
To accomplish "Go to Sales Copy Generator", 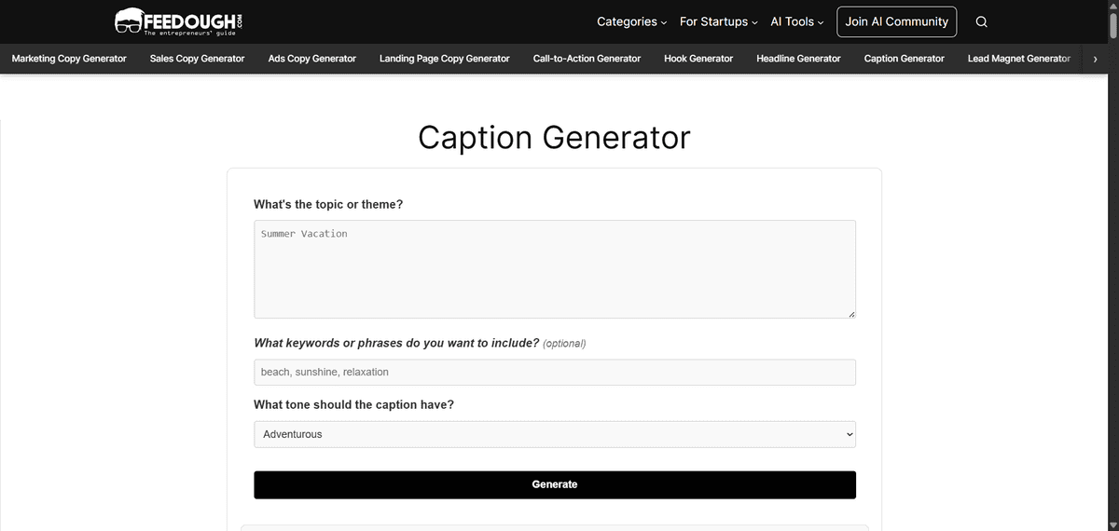I will (x=197, y=59).
